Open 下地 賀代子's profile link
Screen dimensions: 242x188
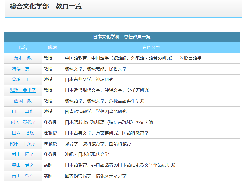click(x=23, y=122)
